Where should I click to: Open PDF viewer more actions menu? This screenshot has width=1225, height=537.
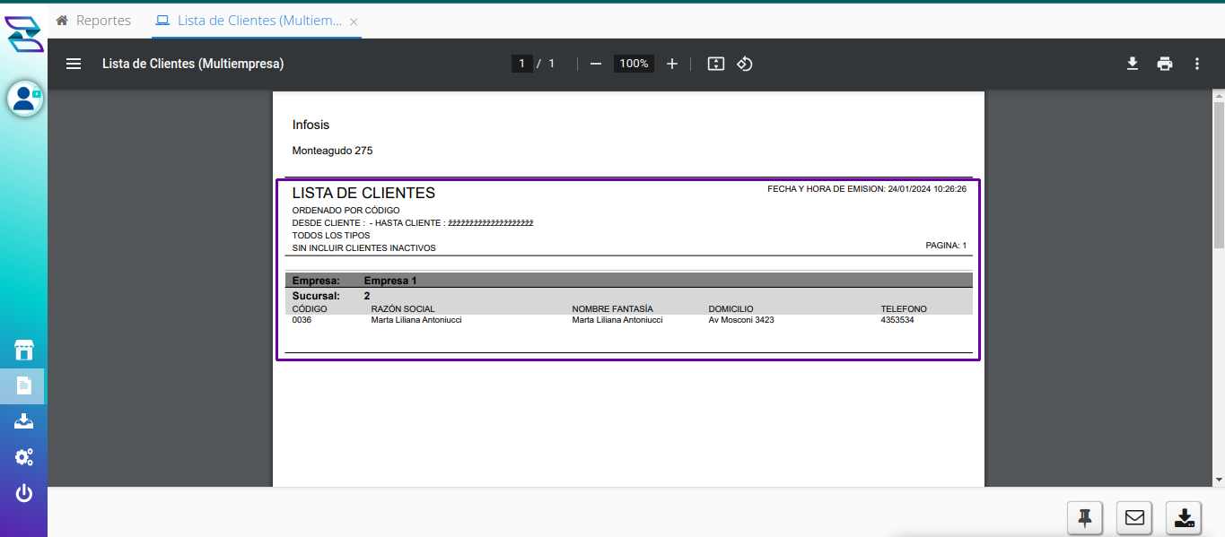(1197, 64)
